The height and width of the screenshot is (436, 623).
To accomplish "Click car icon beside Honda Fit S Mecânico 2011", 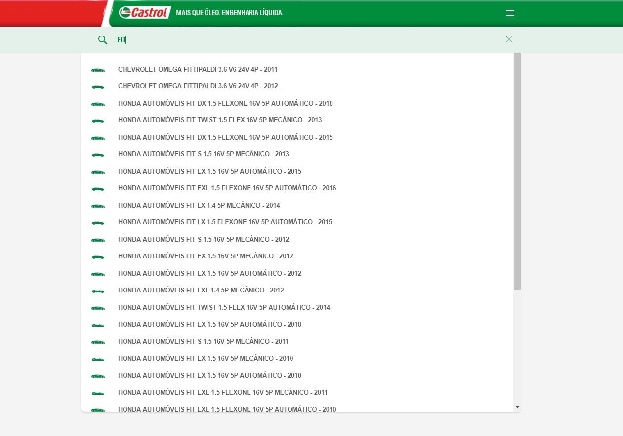I will [98, 342].
